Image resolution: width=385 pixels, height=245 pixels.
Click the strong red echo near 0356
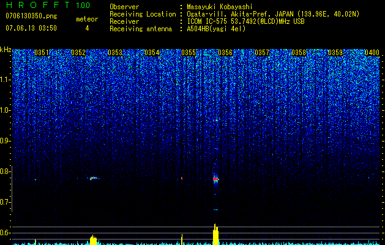pyautogui.click(x=215, y=179)
